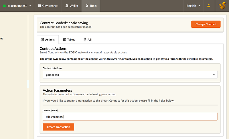Screen dimensions: 229x139
Task: Click the caret next to telosmember1
Action: point(30,6)
